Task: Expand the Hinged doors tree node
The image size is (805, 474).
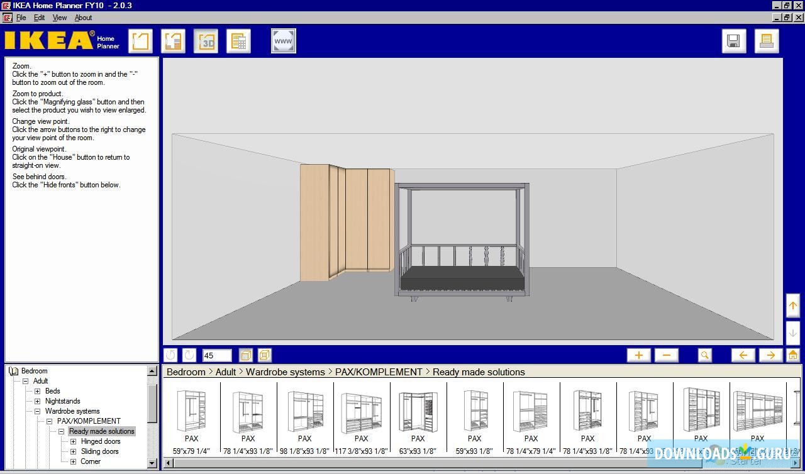Action: pyautogui.click(x=72, y=441)
